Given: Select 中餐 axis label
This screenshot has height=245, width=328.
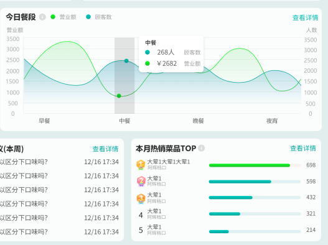Looking at the screenshot, I should [124, 121].
